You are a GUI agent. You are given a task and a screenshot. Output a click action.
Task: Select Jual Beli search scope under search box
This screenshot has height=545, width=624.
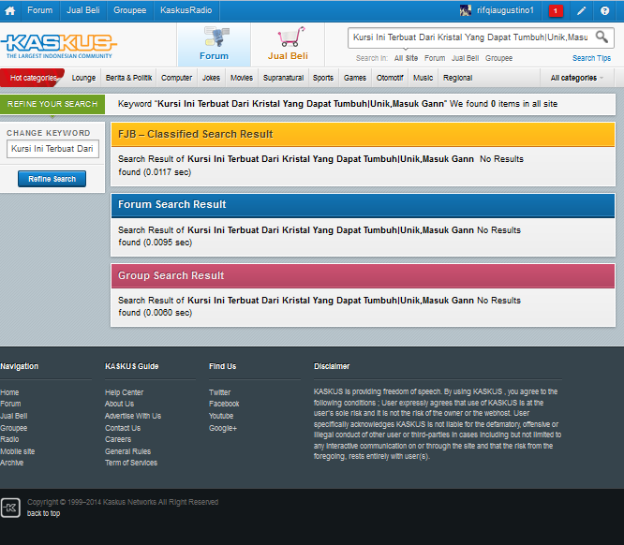click(x=465, y=58)
